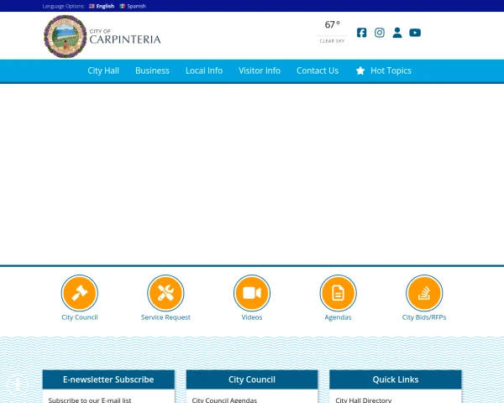
Task: Open the Facebook social icon
Action: click(x=361, y=33)
